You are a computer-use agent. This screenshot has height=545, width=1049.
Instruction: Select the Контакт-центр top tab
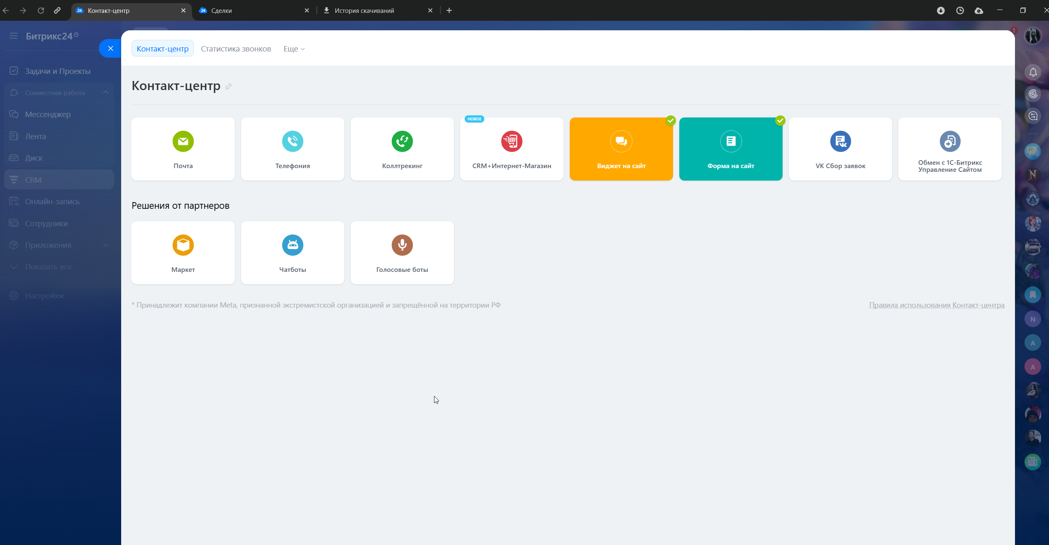(163, 49)
